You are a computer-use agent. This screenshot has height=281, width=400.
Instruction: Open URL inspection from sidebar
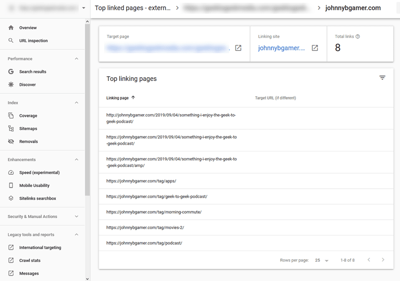click(33, 41)
